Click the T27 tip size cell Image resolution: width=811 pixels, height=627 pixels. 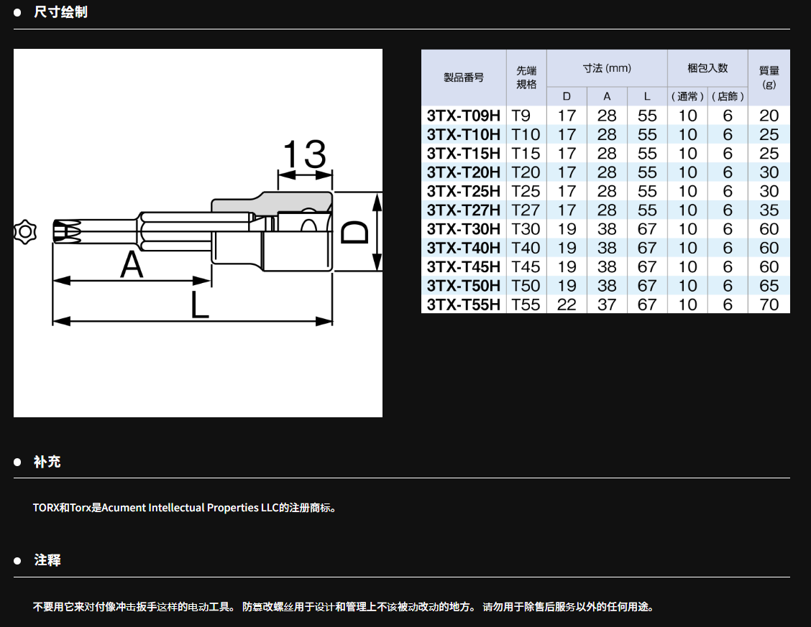tap(526, 210)
